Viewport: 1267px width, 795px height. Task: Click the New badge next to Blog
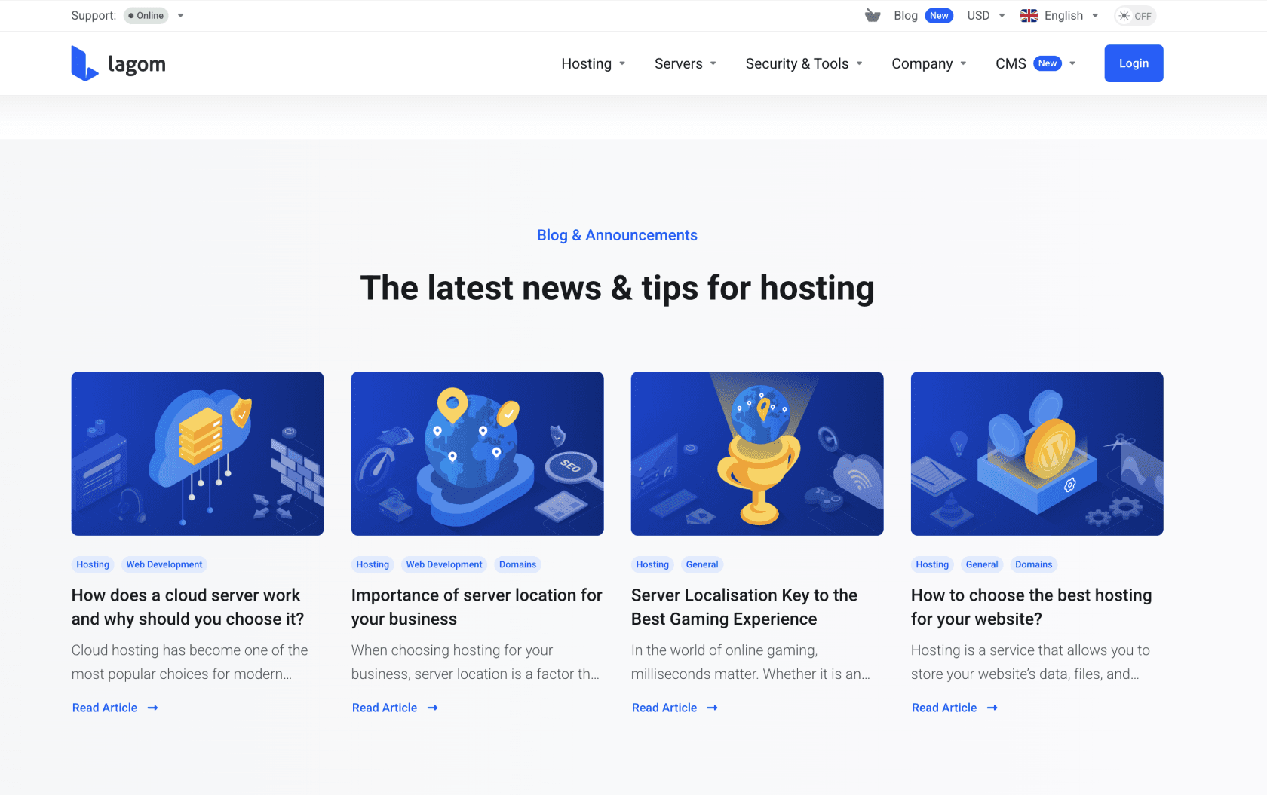[x=939, y=15]
